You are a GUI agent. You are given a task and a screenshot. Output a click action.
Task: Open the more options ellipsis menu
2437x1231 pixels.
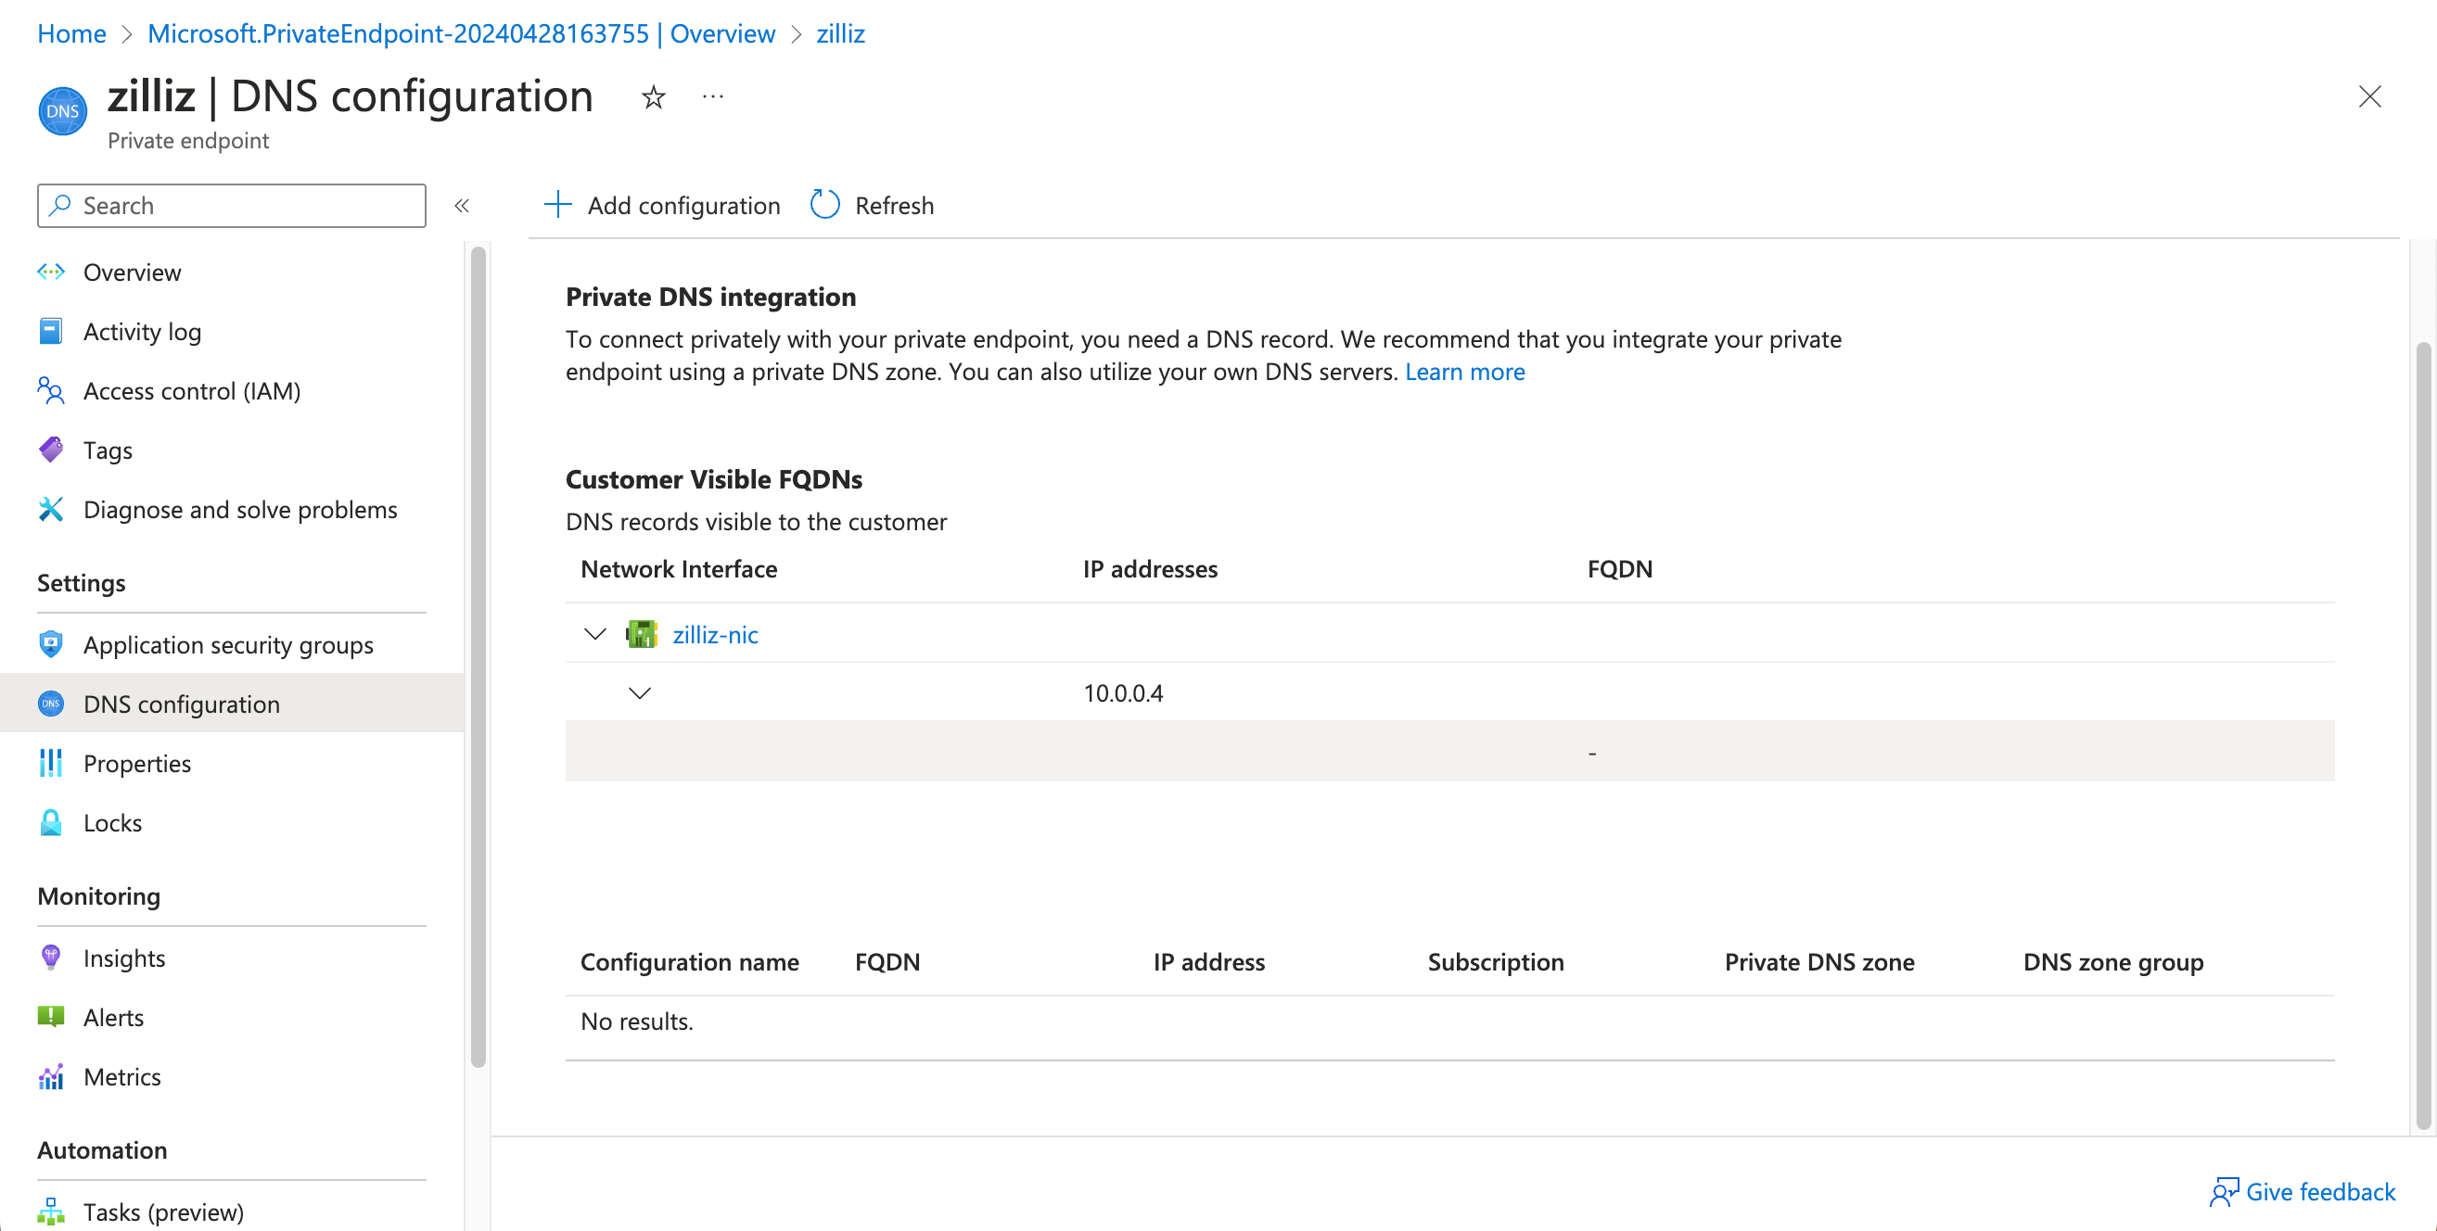tap(712, 96)
